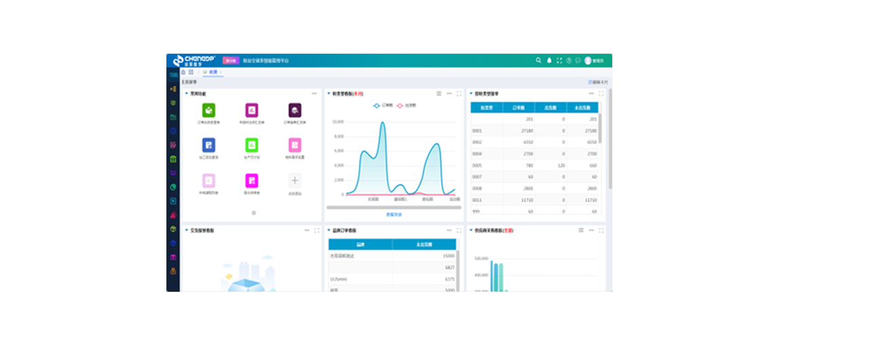Viewport: 871px width, 357px height.
Task: Click the home icon in the tab bar
Action: pos(183,72)
